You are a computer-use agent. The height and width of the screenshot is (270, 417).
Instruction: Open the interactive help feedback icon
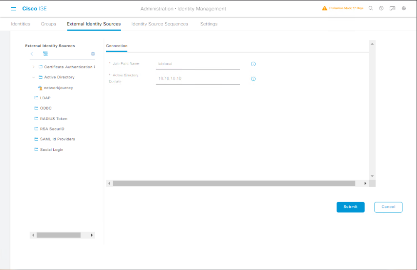pyautogui.click(x=392, y=8)
